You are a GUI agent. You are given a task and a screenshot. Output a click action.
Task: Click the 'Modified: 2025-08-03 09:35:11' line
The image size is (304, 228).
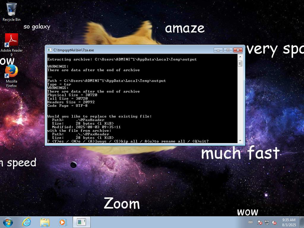(x=86, y=127)
